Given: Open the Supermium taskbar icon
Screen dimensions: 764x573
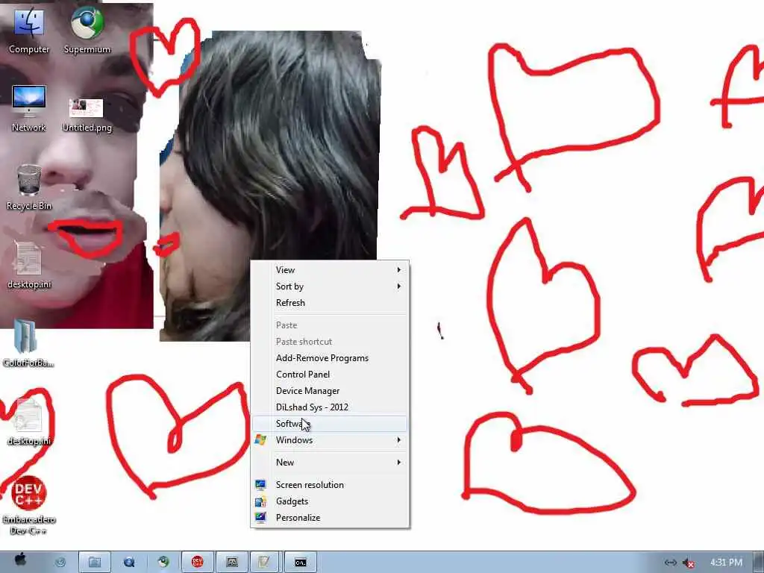Looking at the screenshot, I should click(163, 563).
